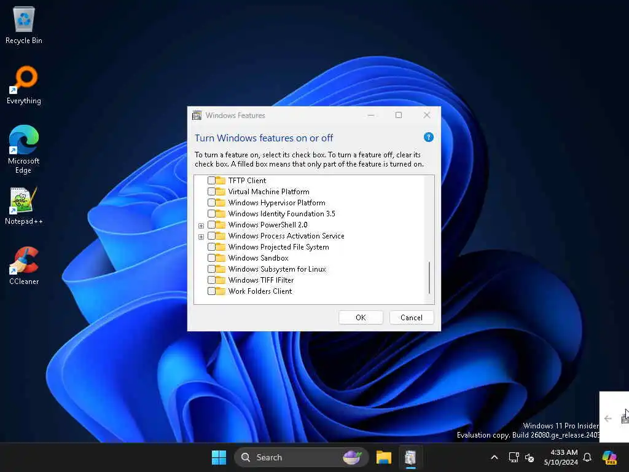Open the Notepad++ desktop shortcut
The width and height of the screenshot is (629, 472).
click(x=24, y=206)
